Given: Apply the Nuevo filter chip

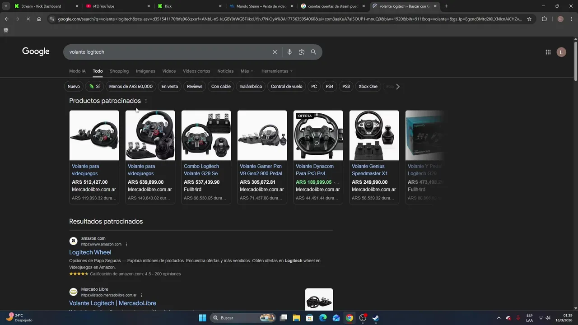Looking at the screenshot, I should coord(74,87).
